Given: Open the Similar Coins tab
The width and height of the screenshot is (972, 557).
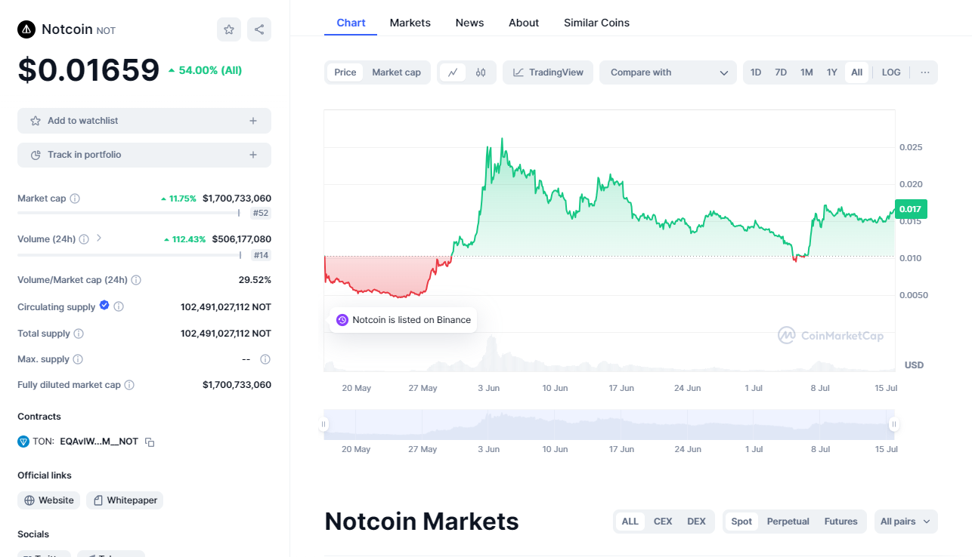Looking at the screenshot, I should tap(596, 23).
